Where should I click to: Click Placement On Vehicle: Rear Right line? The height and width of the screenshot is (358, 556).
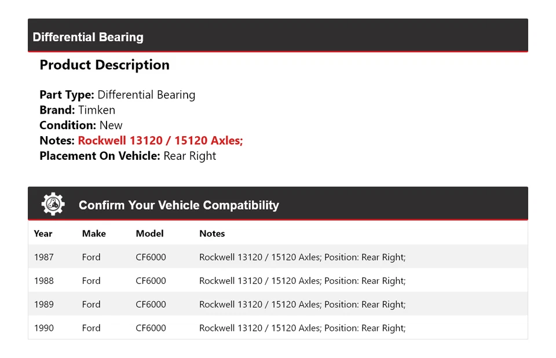tap(127, 156)
